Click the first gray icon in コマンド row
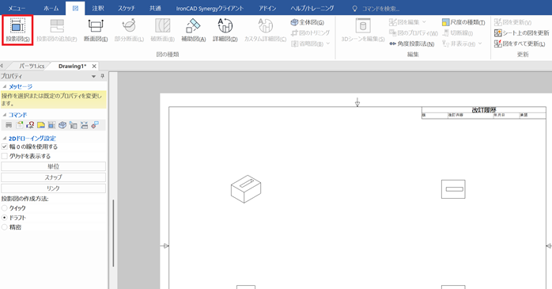Screen dimensions: 552x289 point(9,125)
